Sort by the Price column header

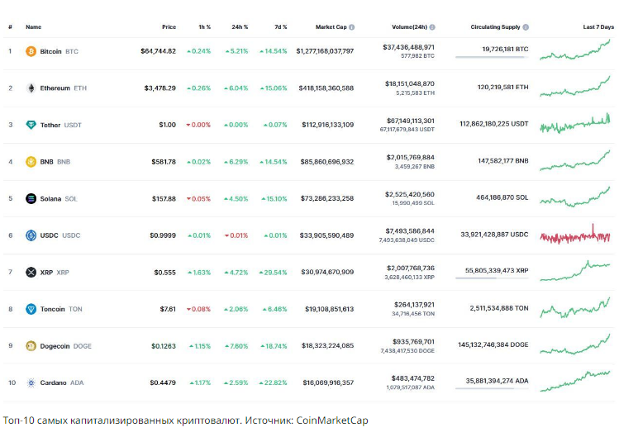point(169,27)
